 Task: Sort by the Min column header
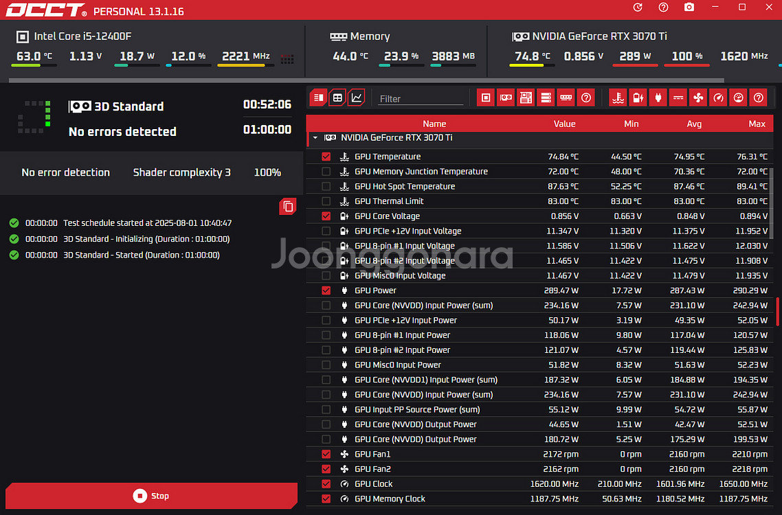pos(632,124)
